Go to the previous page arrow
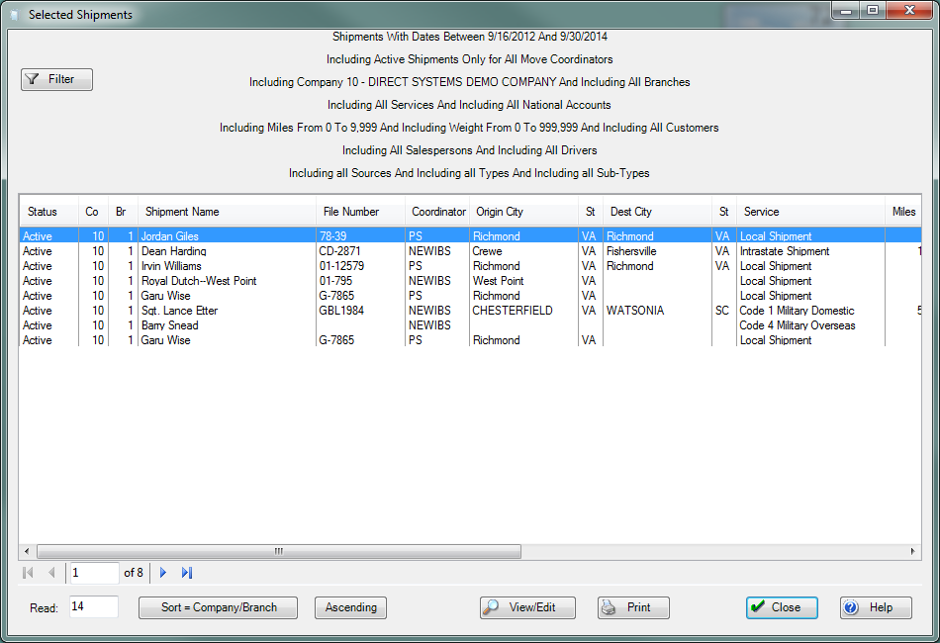Screen dimensions: 940x643 51,573
